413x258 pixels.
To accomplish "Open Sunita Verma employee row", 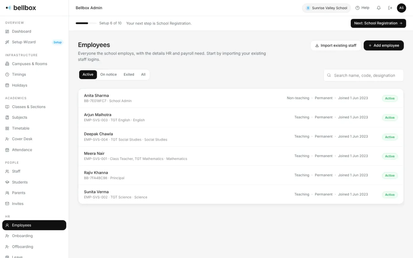I will click(x=241, y=194).
